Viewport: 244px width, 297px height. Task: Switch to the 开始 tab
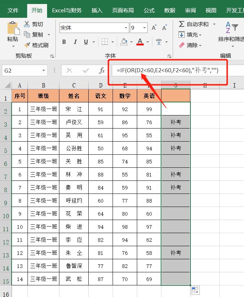(x=37, y=10)
